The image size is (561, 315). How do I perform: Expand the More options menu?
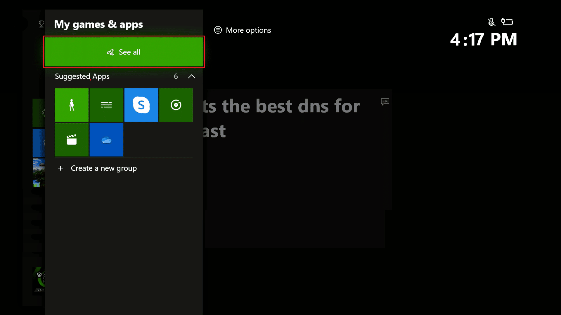pyautogui.click(x=243, y=30)
